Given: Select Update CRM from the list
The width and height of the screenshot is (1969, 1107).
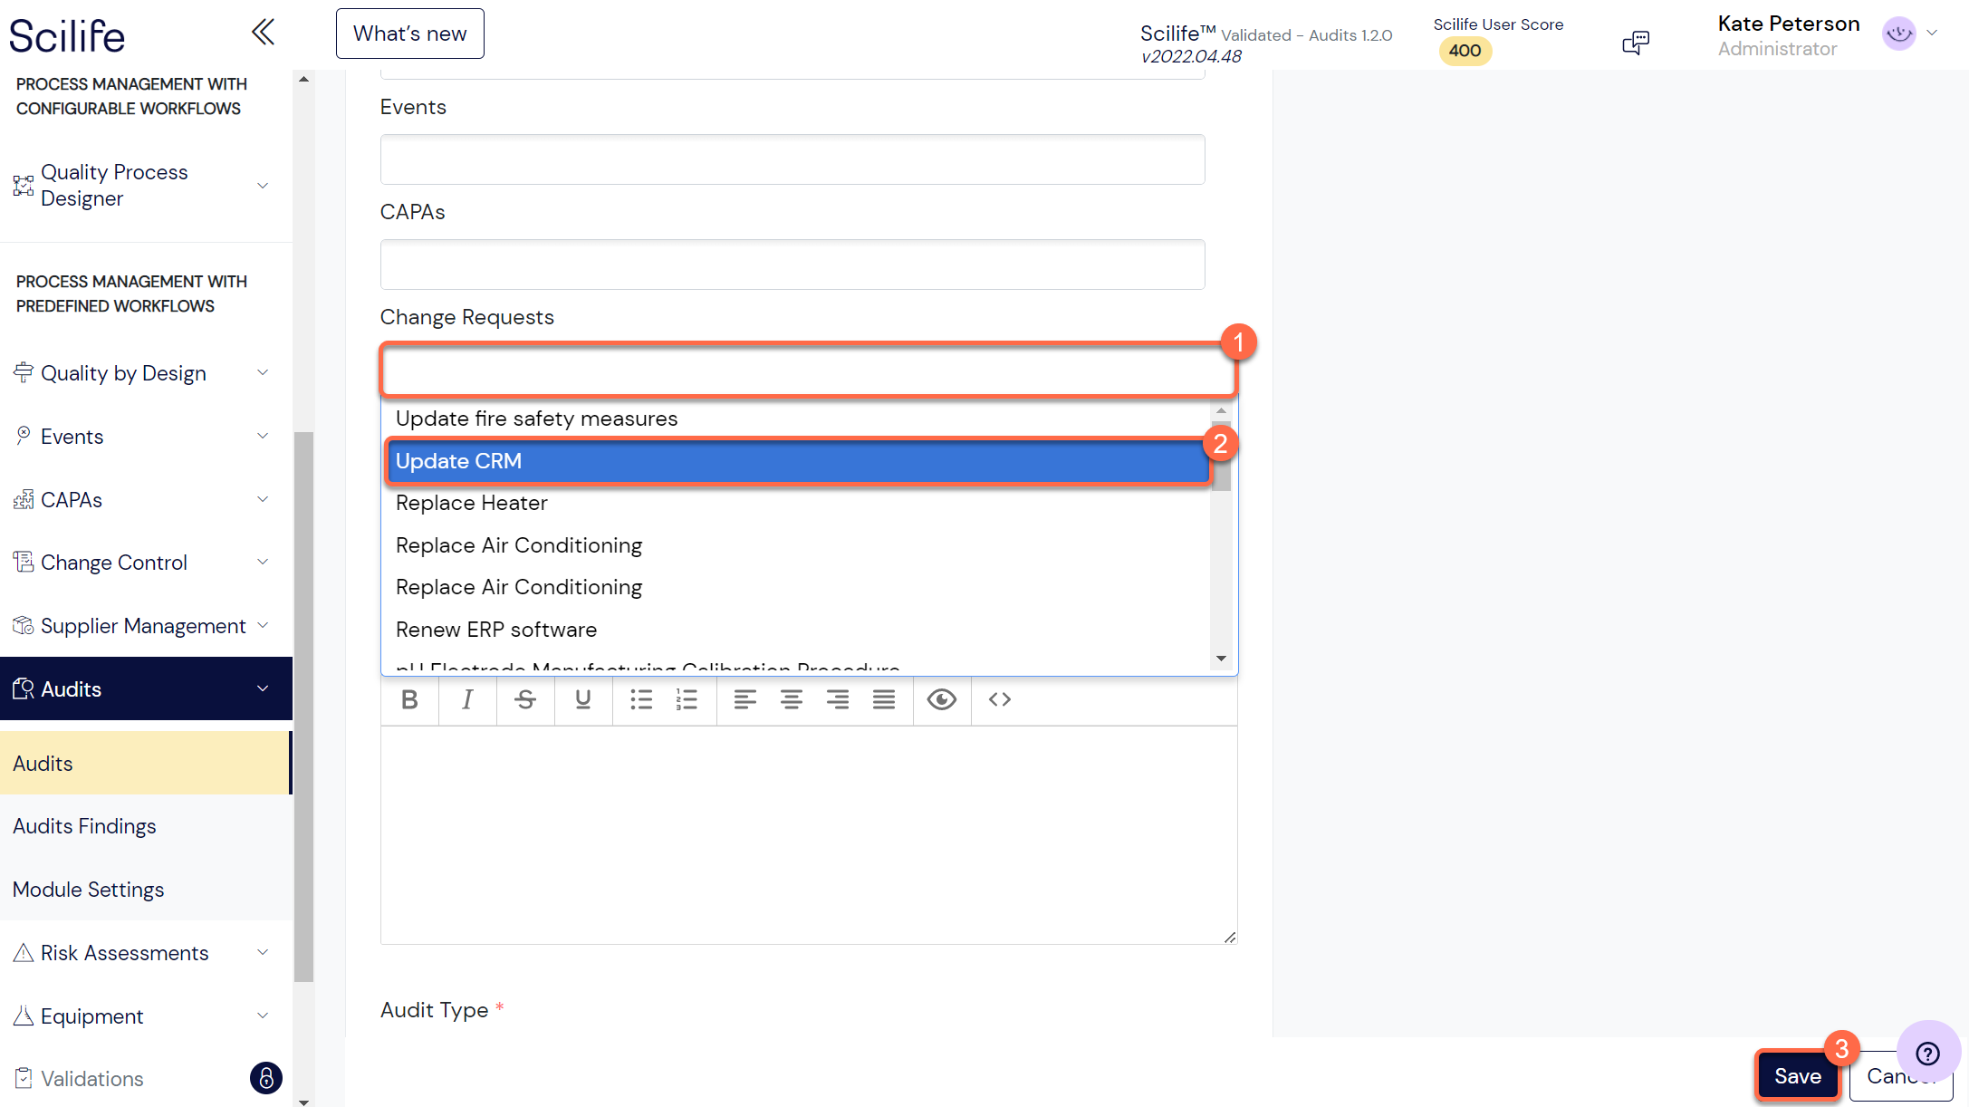Looking at the screenshot, I should (x=799, y=461).
